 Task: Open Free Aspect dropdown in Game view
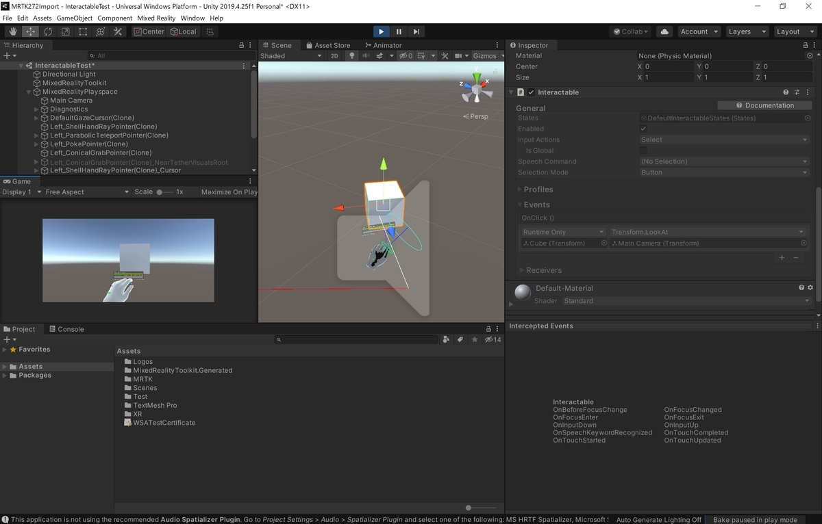point(87,192)
